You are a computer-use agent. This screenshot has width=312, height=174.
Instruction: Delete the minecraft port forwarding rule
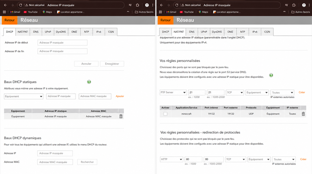[x=303, y=114]
